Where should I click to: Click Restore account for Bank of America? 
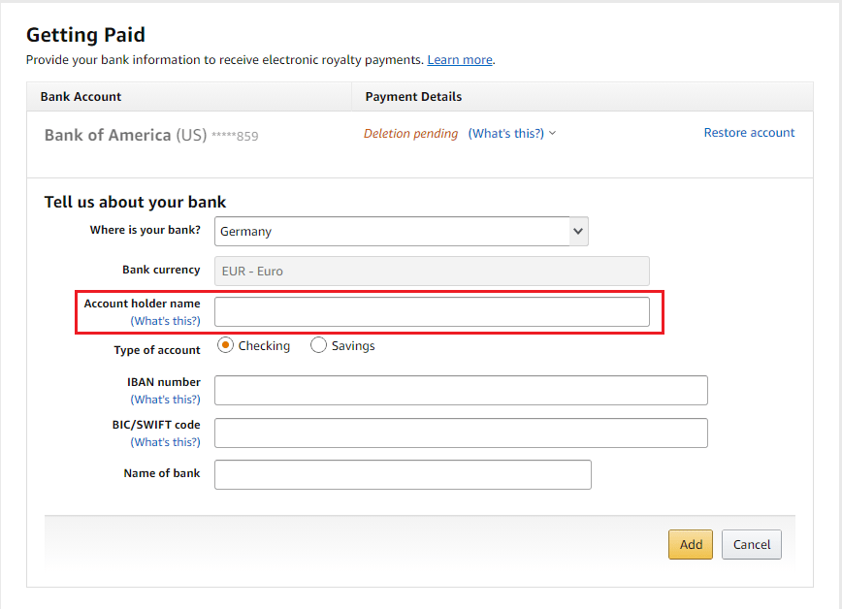tap(749, 133)
